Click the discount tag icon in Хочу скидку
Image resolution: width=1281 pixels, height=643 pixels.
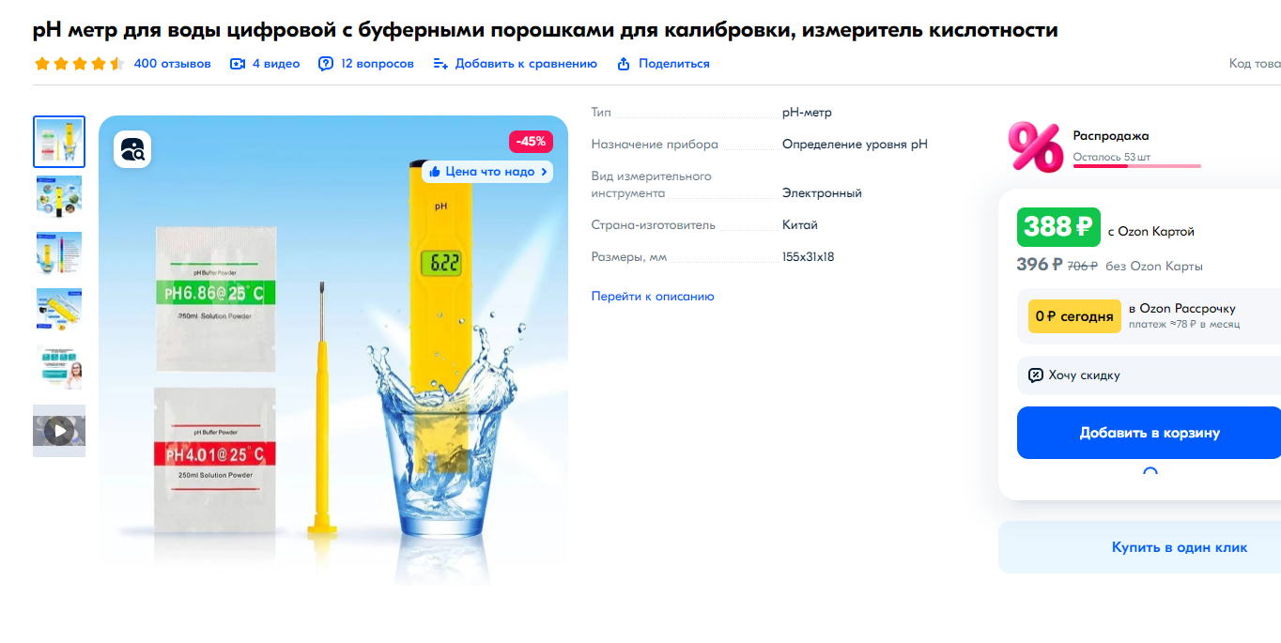tap(1036, 375)
